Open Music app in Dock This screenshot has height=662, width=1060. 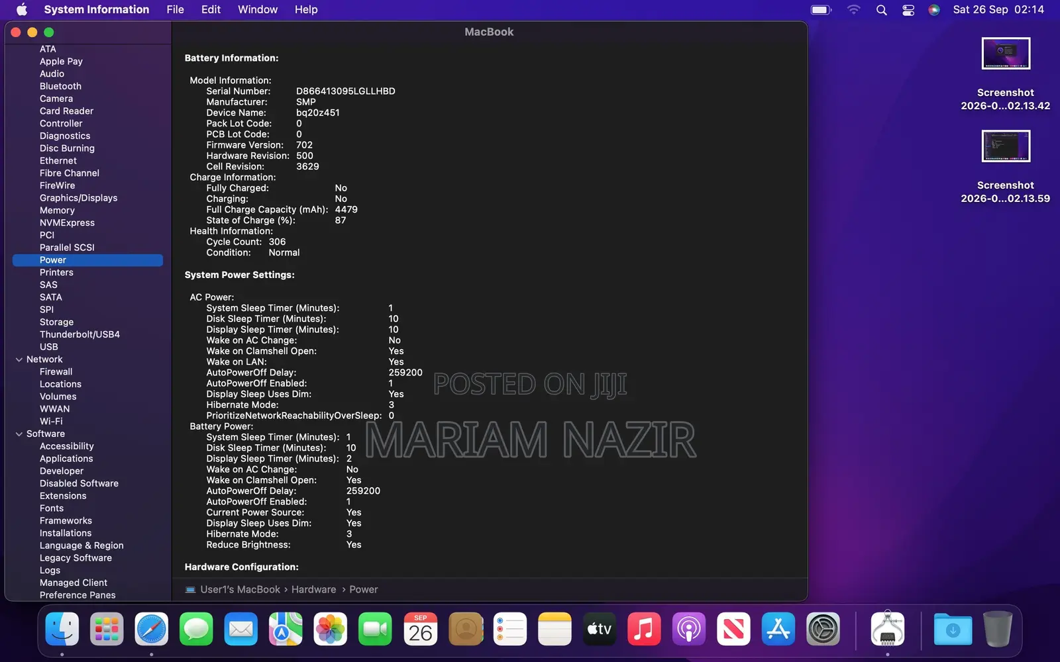coord(644,628)
